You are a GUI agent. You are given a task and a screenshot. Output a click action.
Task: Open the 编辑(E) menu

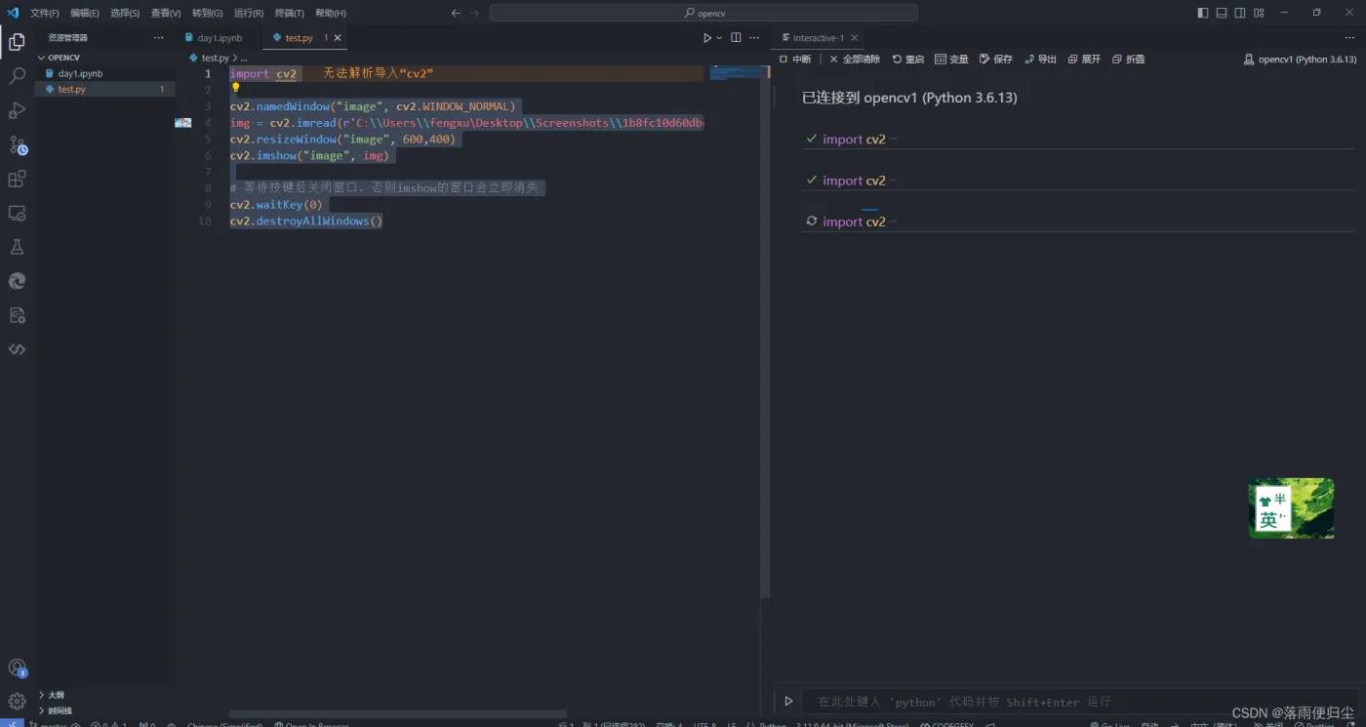85,14
